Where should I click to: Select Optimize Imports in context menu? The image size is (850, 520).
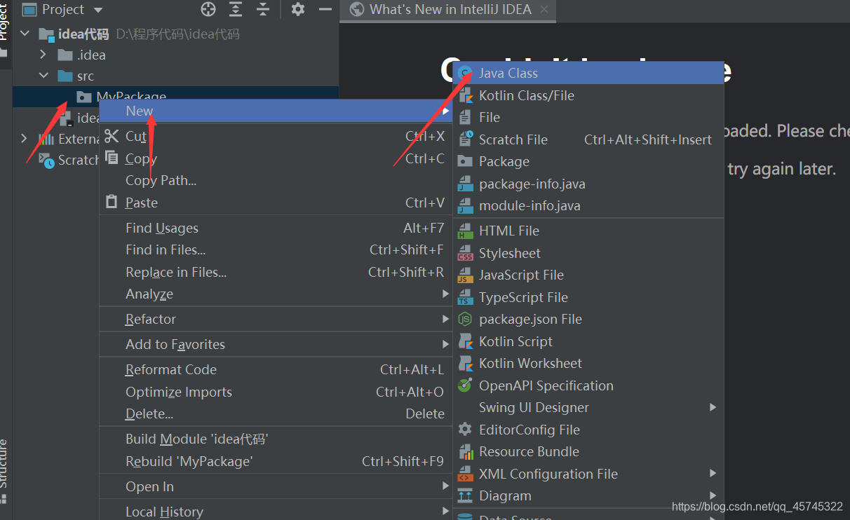point(276,392)
